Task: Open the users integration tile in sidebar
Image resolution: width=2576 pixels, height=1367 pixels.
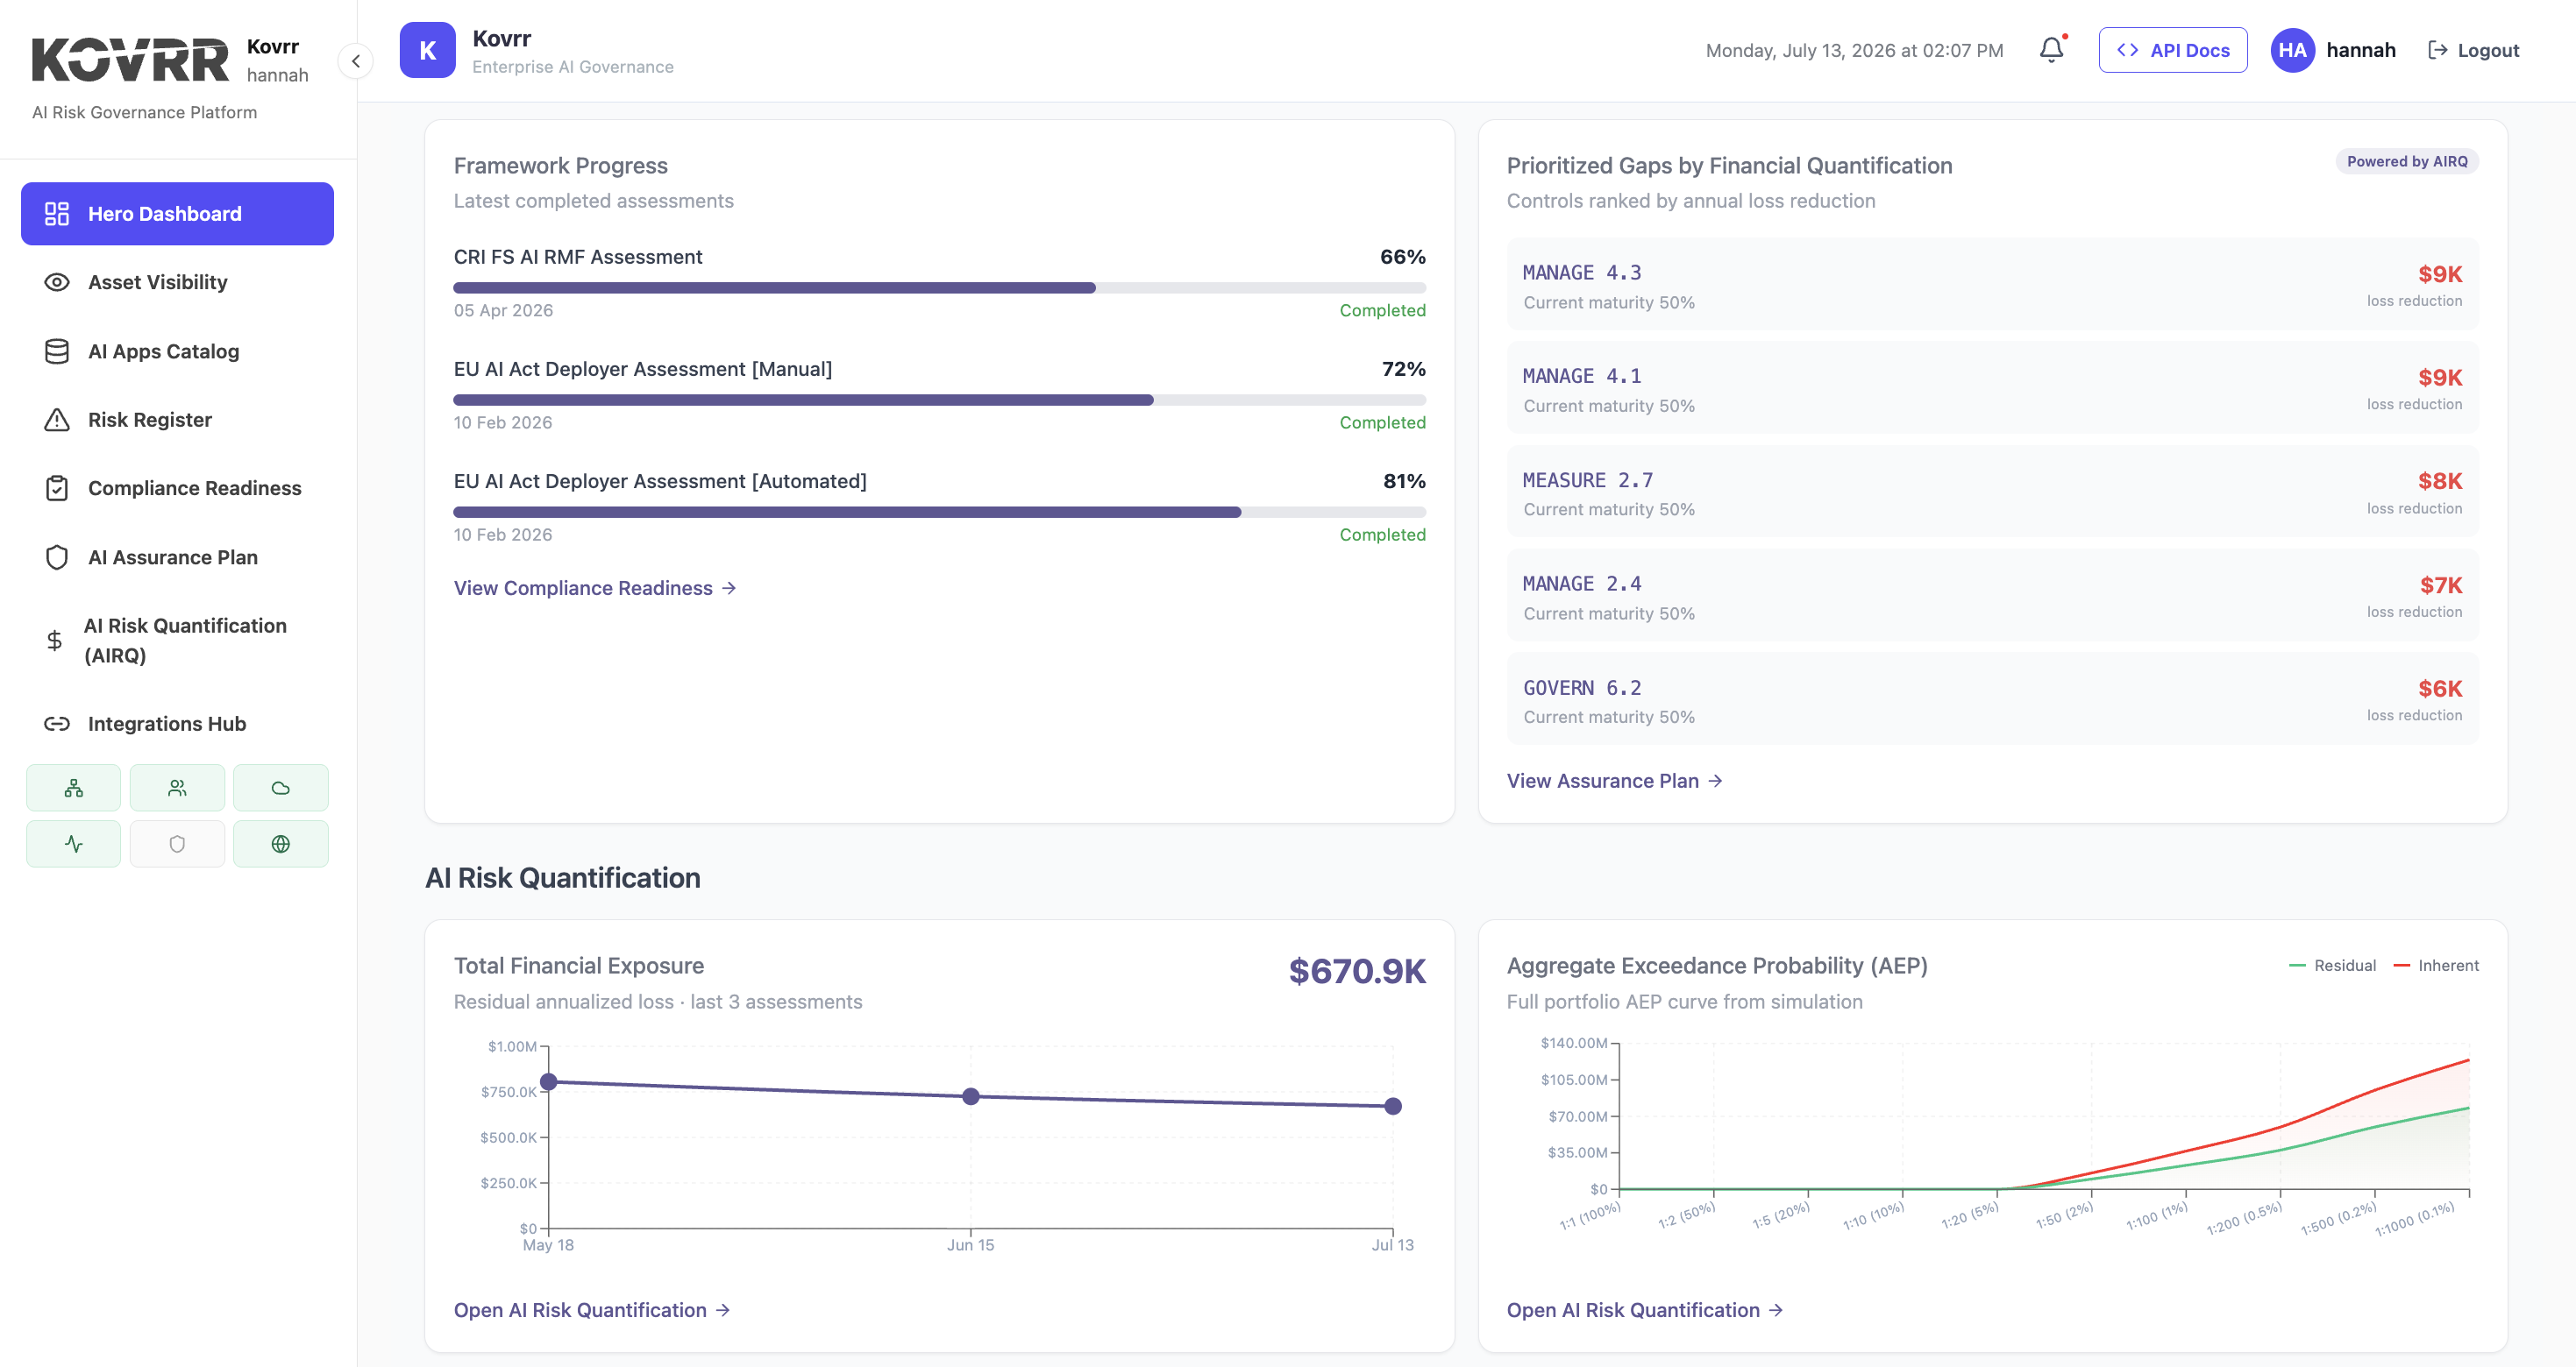Action: [x=177, y=788]
